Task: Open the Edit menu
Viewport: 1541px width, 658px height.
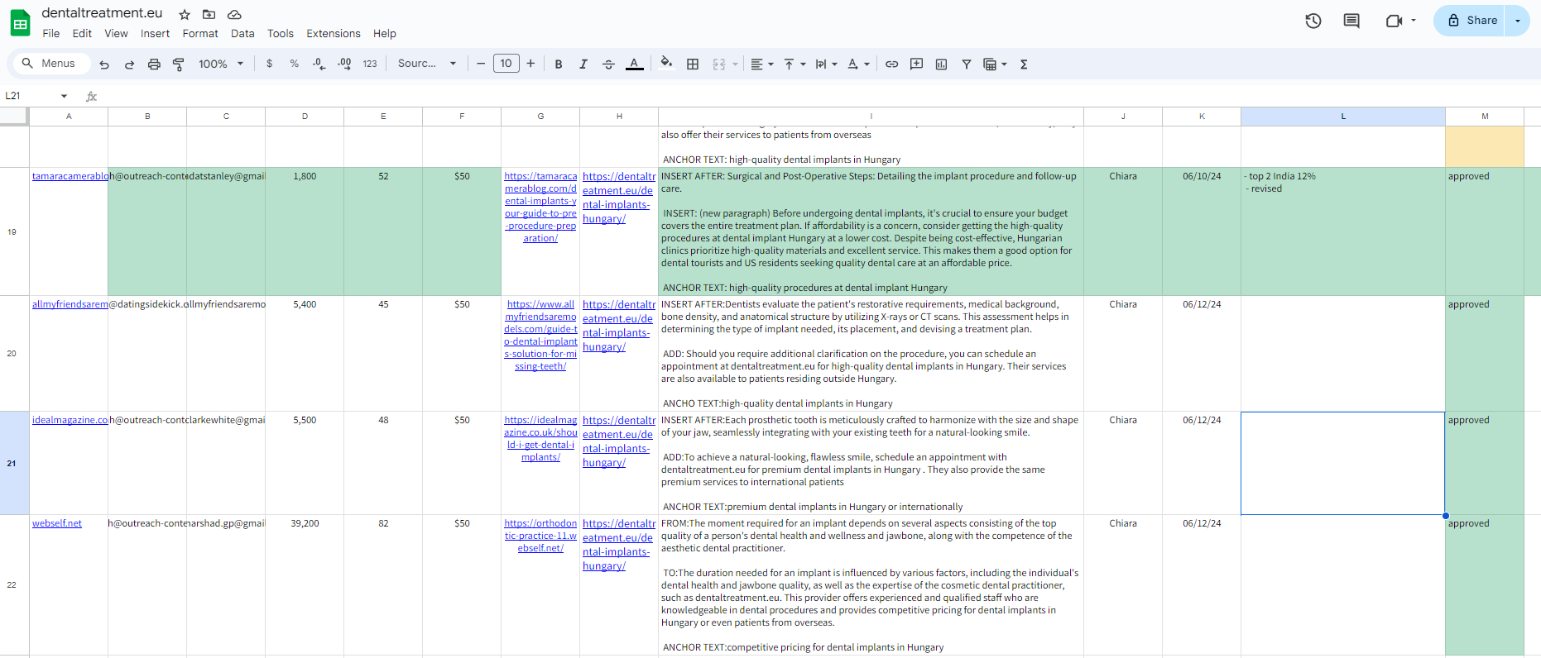Action: (82, 34)
